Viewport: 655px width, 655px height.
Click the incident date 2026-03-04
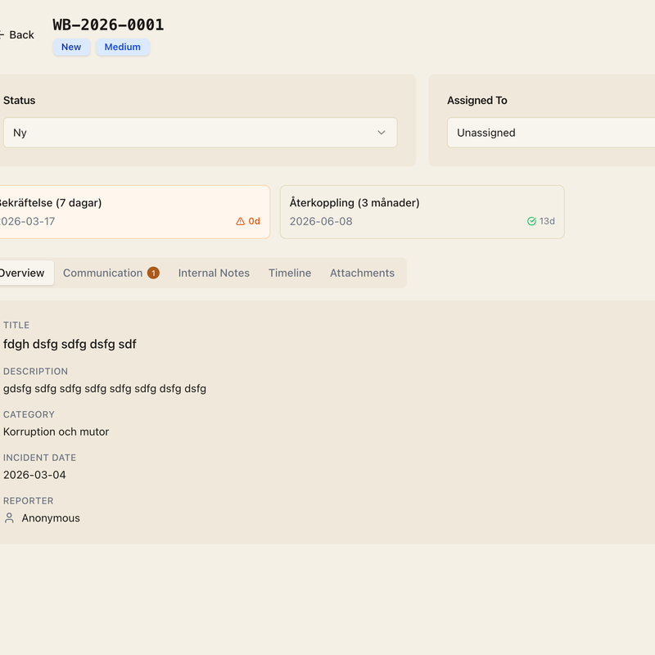point(34,475)
